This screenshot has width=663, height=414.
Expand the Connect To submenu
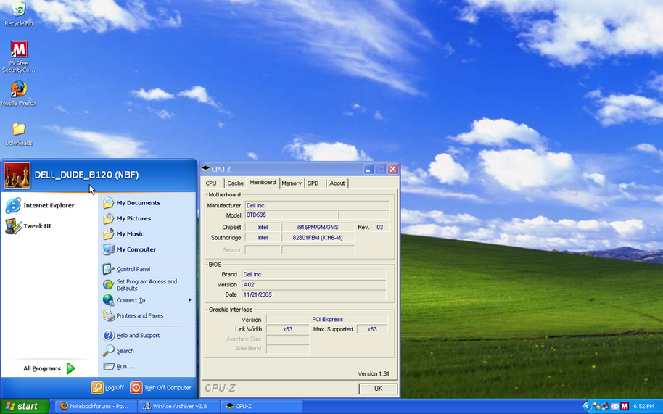pyautogui.click(x=147, y=300)
